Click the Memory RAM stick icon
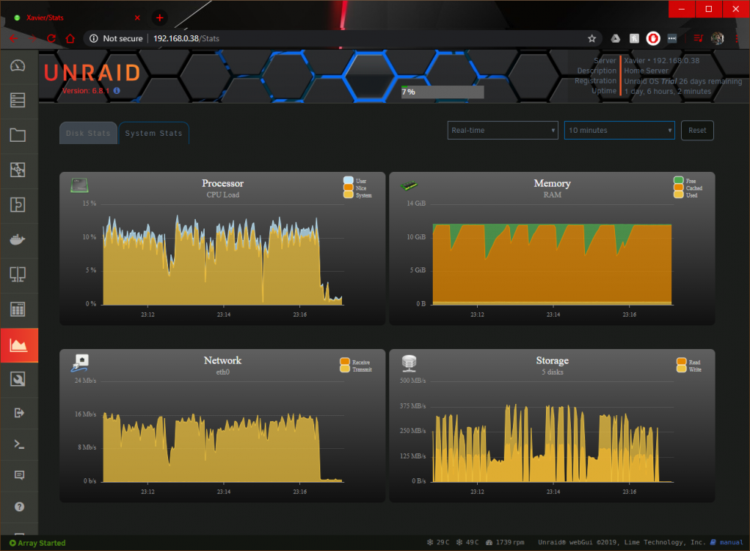 409,185
